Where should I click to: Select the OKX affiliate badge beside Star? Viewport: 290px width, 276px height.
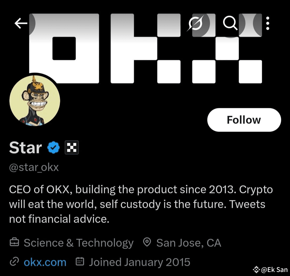(x=71, y=147)
